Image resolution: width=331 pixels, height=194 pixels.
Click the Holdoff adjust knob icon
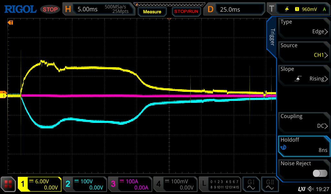pos(283,147)
